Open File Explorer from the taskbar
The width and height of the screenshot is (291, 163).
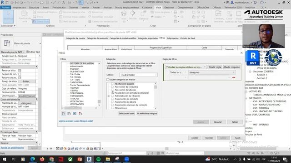108,159
